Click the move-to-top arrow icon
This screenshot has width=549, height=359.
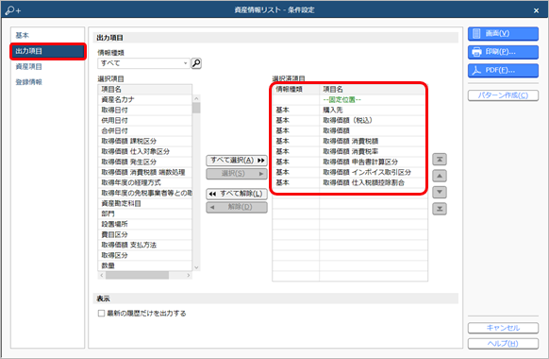click(440, 160)
